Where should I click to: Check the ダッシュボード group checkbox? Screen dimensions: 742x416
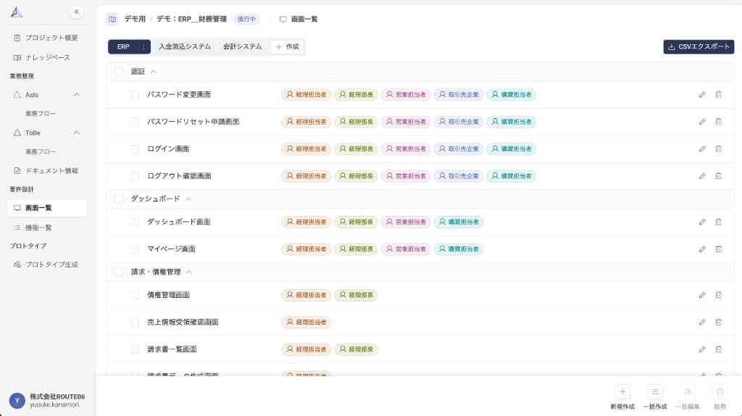tap(119, 199)
